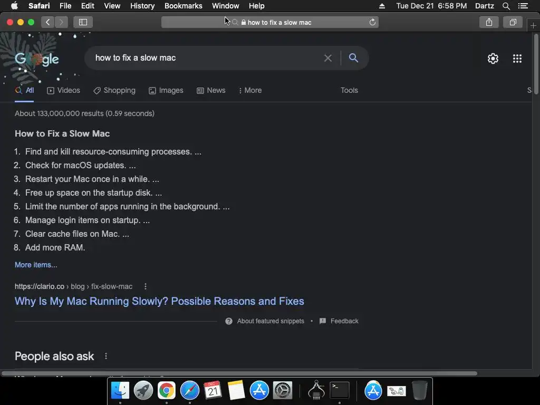Open the Trash in Dock
Viewport: 540px width, 405px height.
pos(420,391)
